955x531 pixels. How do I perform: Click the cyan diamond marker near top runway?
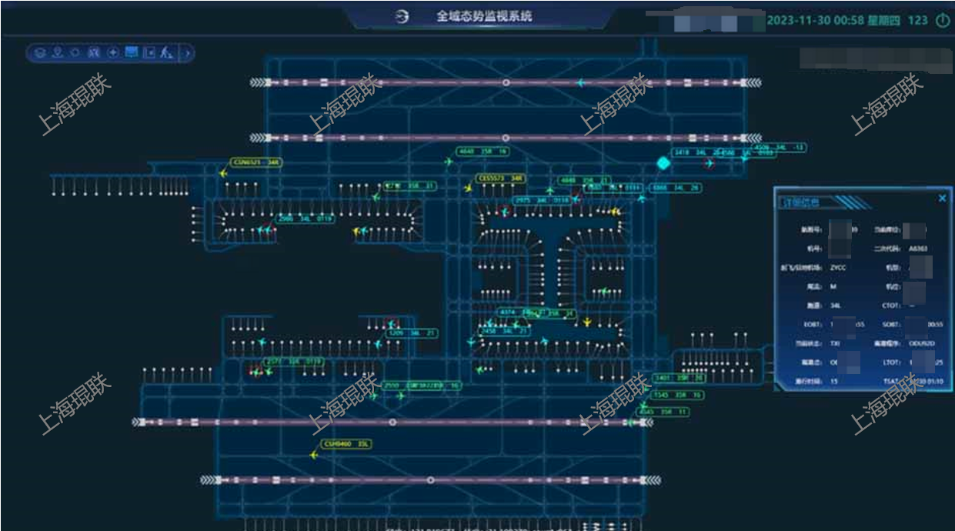pos(663,163)
